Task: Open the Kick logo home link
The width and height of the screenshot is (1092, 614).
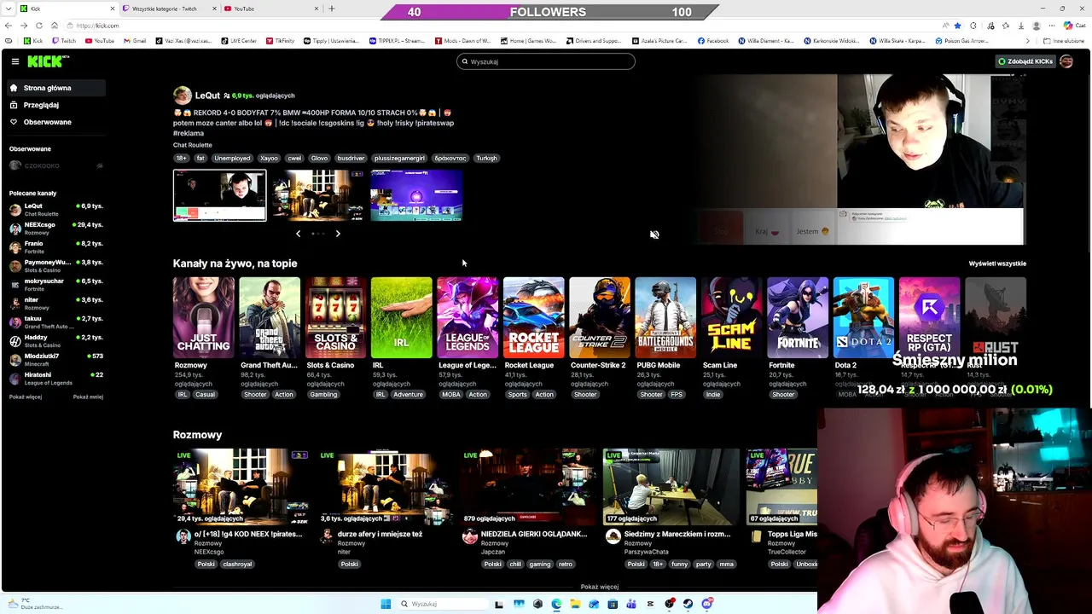Action: click(x=48, y=61)
